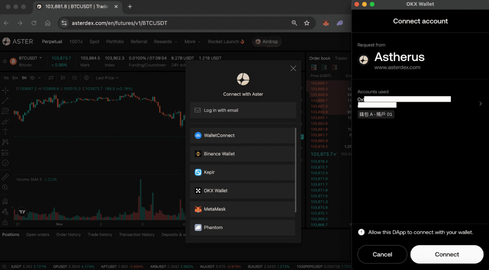Click the magnet mode icon
489x270 pixels.
click(5, 201)
